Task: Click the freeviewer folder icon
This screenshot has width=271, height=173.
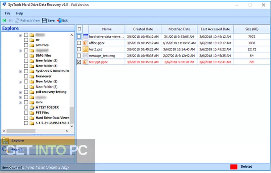Action: click(32, 76)
